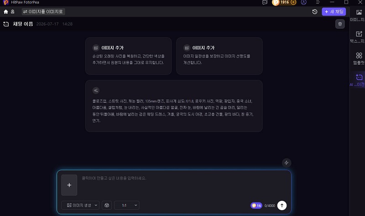Screen dimensions: 365x216
Task: Open the feedback message icon in title bar
Action: [x=265, y=2]
